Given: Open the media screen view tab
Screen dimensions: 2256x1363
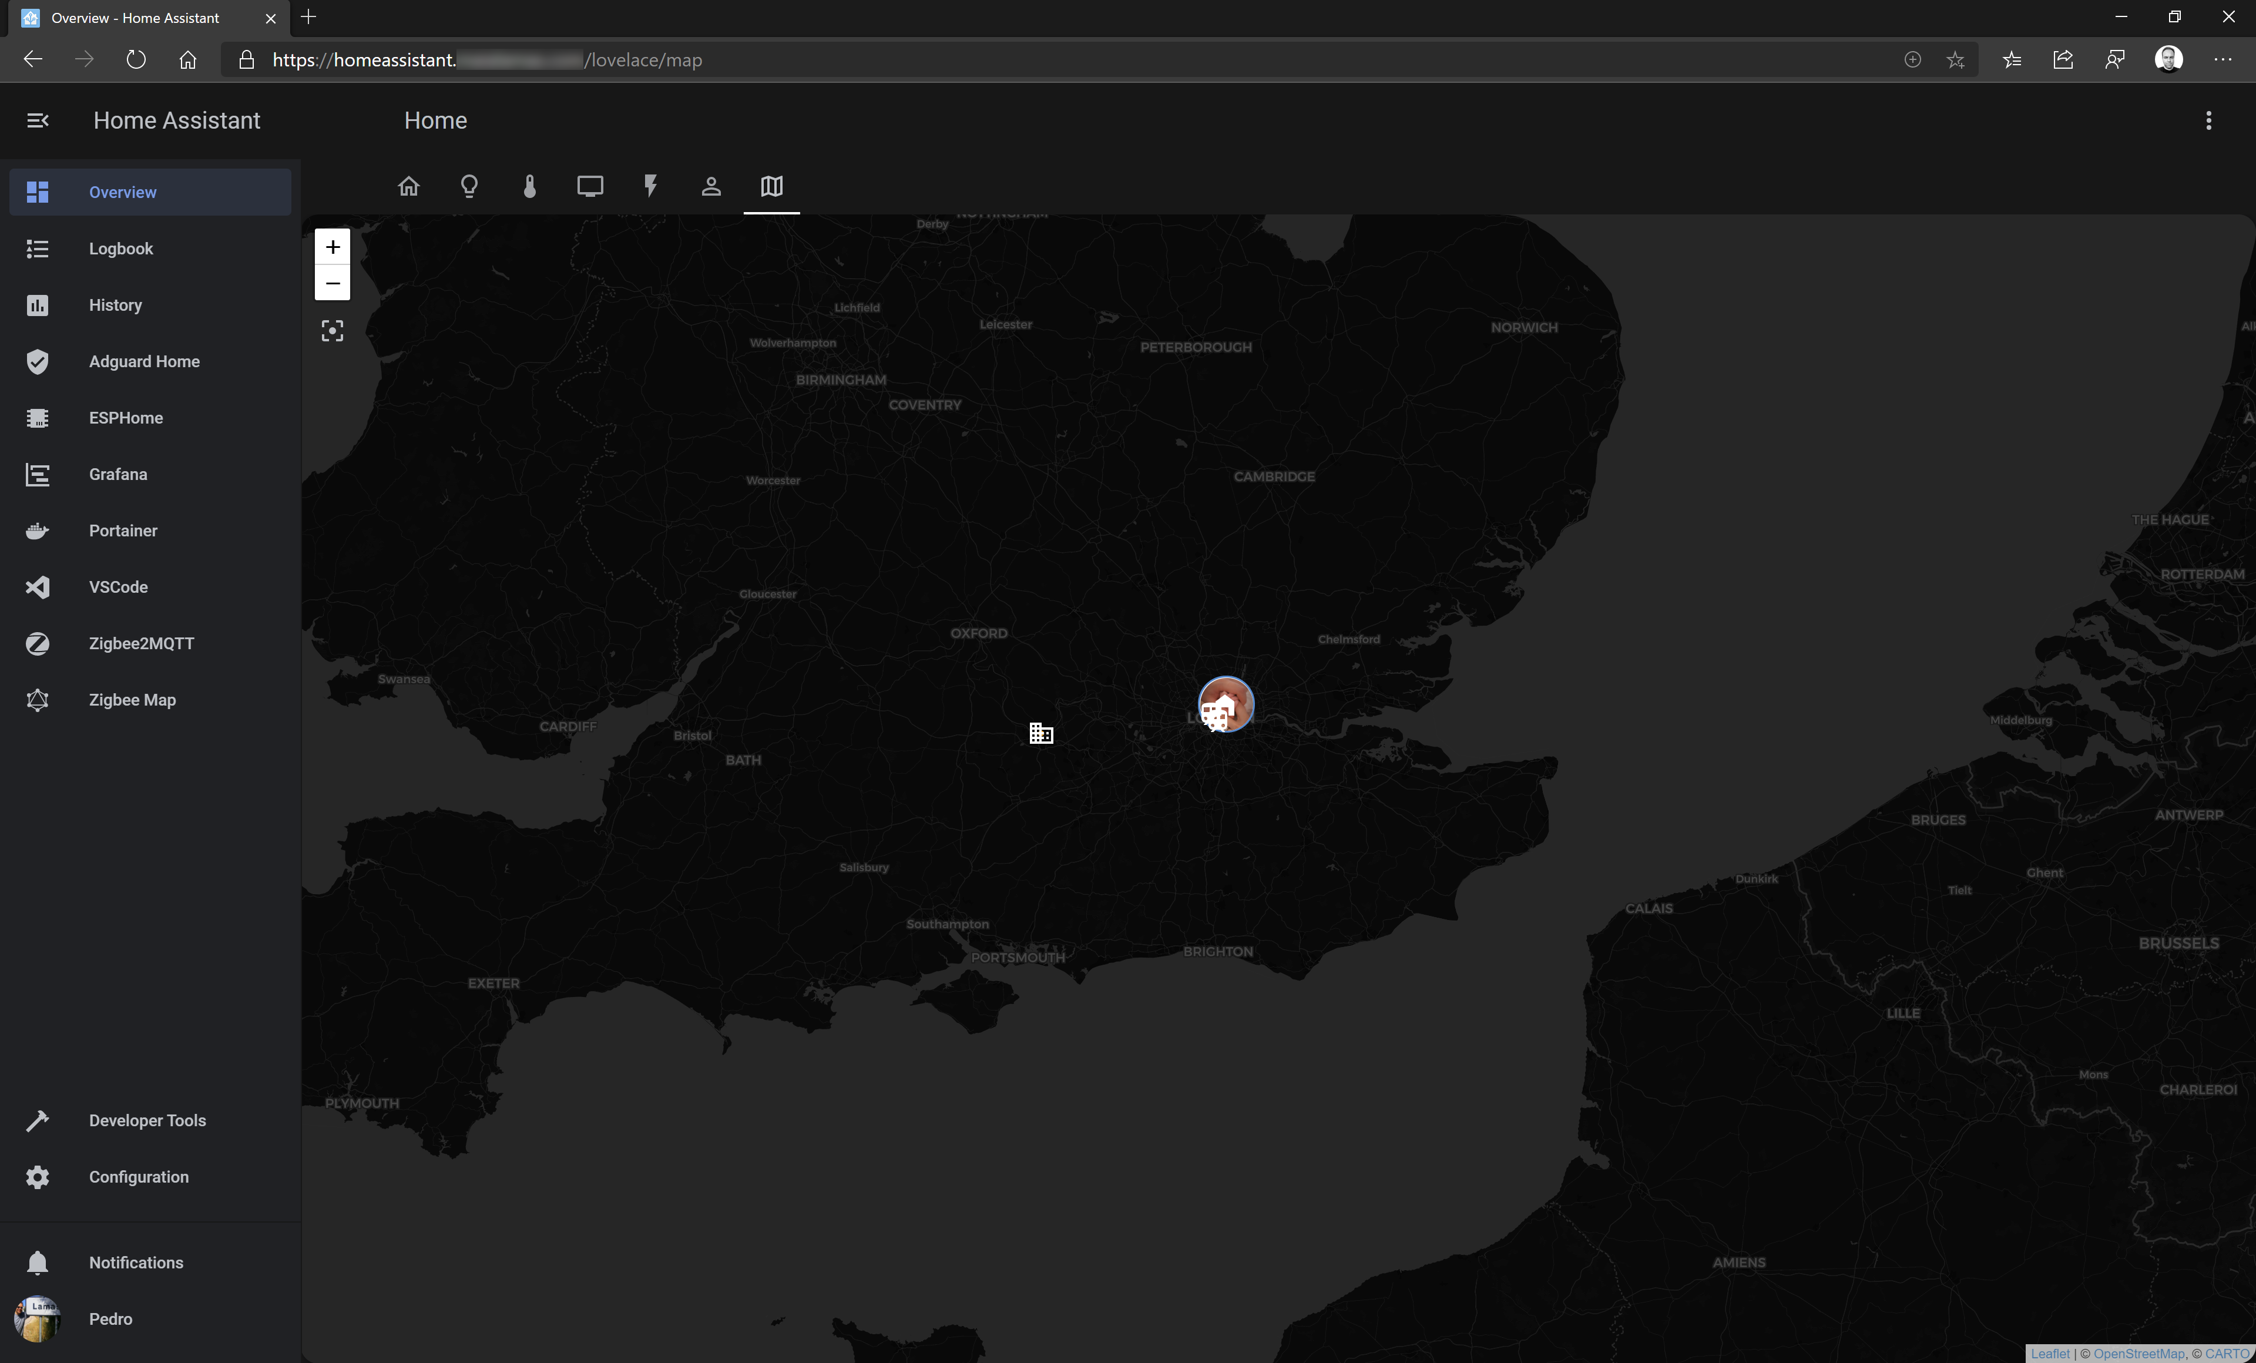Looking at the screenshot, I should [590, 187].
